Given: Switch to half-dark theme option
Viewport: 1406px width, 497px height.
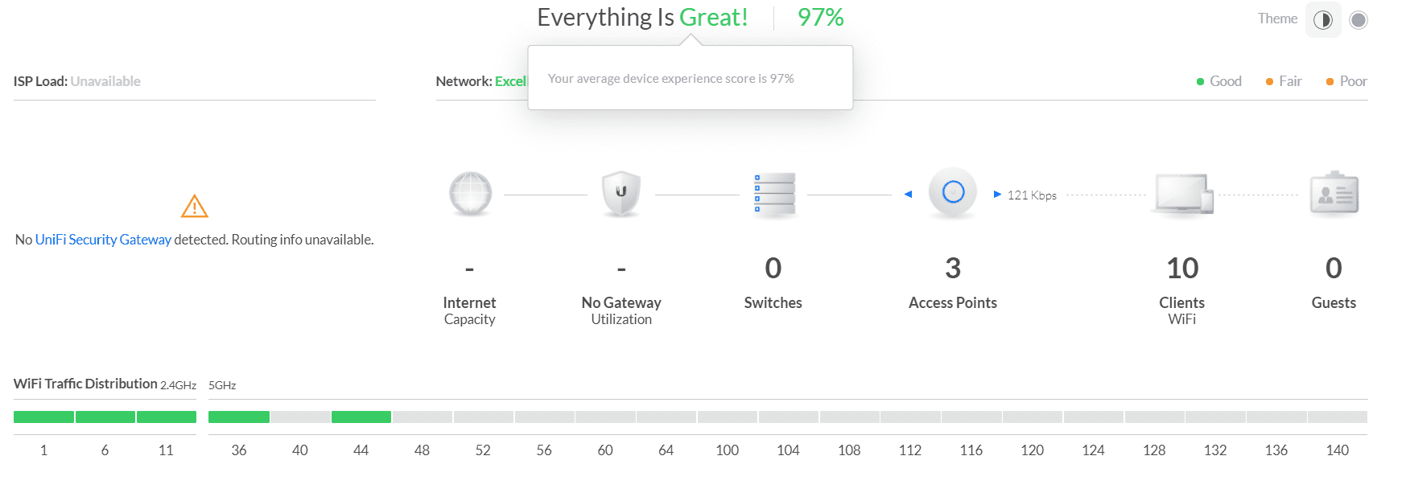Looking at the screenshot, I should click(1323, 20).
